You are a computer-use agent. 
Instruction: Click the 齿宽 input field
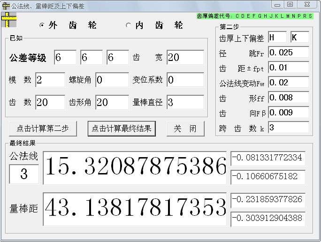[185, 57]
